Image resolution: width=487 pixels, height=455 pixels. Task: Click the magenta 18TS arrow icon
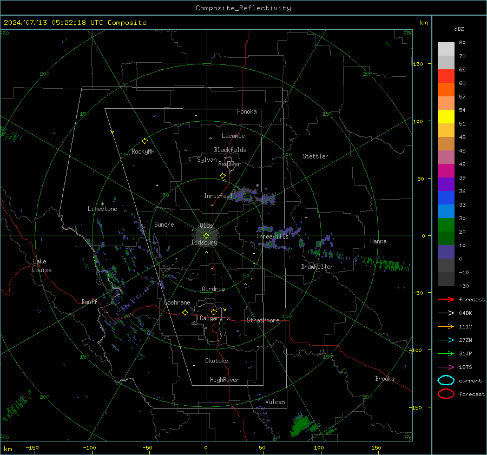pyautogui.click(x=446, y=367)
